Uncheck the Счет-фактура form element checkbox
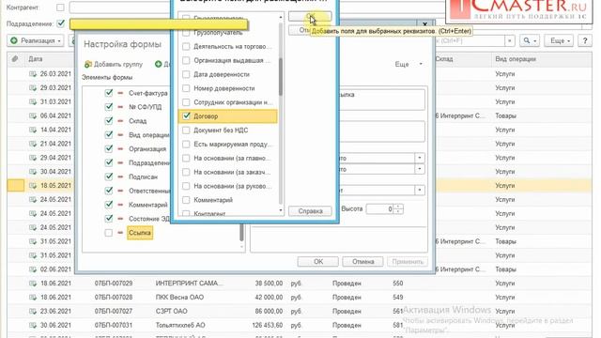 109,93
